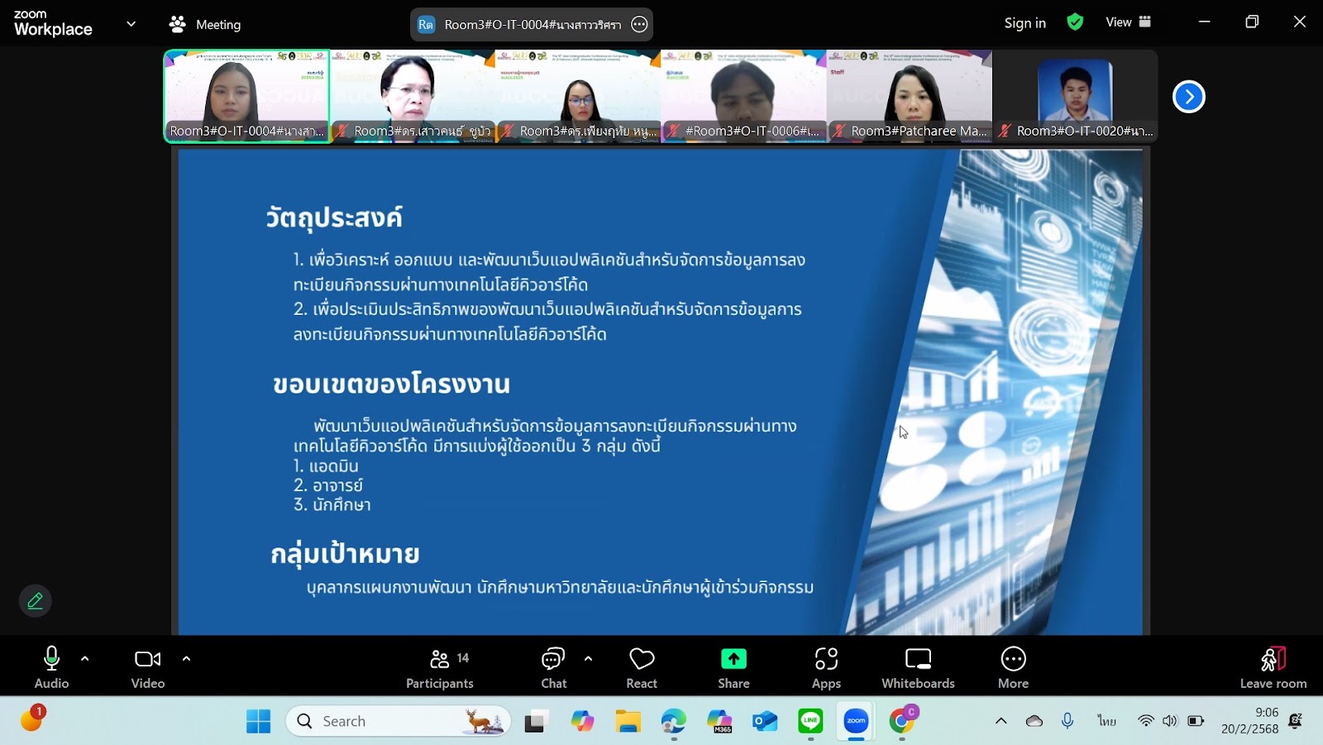Select the Room3#Patcharee participant thumbnail
This screenshot has width=1323, height=745.
(x=910, y=96)
